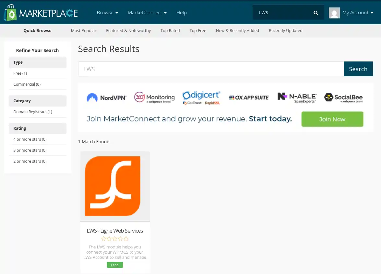This screenshot has width=381, height=274.
Task: Filter by Domain Registrars category
Action: (38, 112)
